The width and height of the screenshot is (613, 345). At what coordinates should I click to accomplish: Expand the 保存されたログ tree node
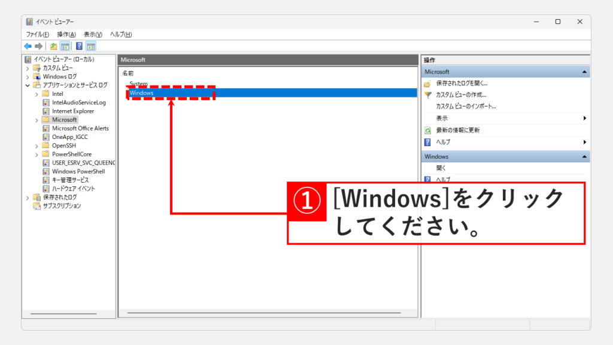pos(28,198)
